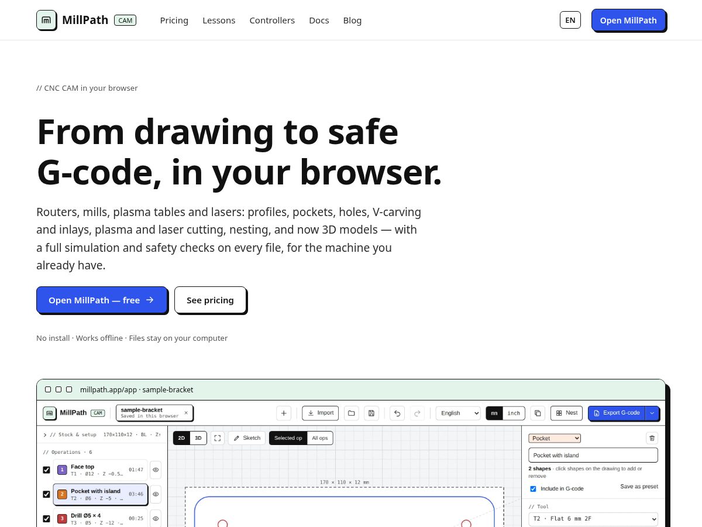Click the Sketch button
The image size is (702, 527).
pyautogui.click(x=246, y=438)
